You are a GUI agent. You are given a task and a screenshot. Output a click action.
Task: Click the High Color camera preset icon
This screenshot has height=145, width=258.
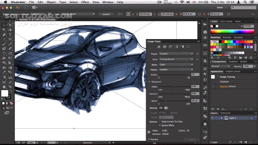pyautogui.click(x=165, y=47)
